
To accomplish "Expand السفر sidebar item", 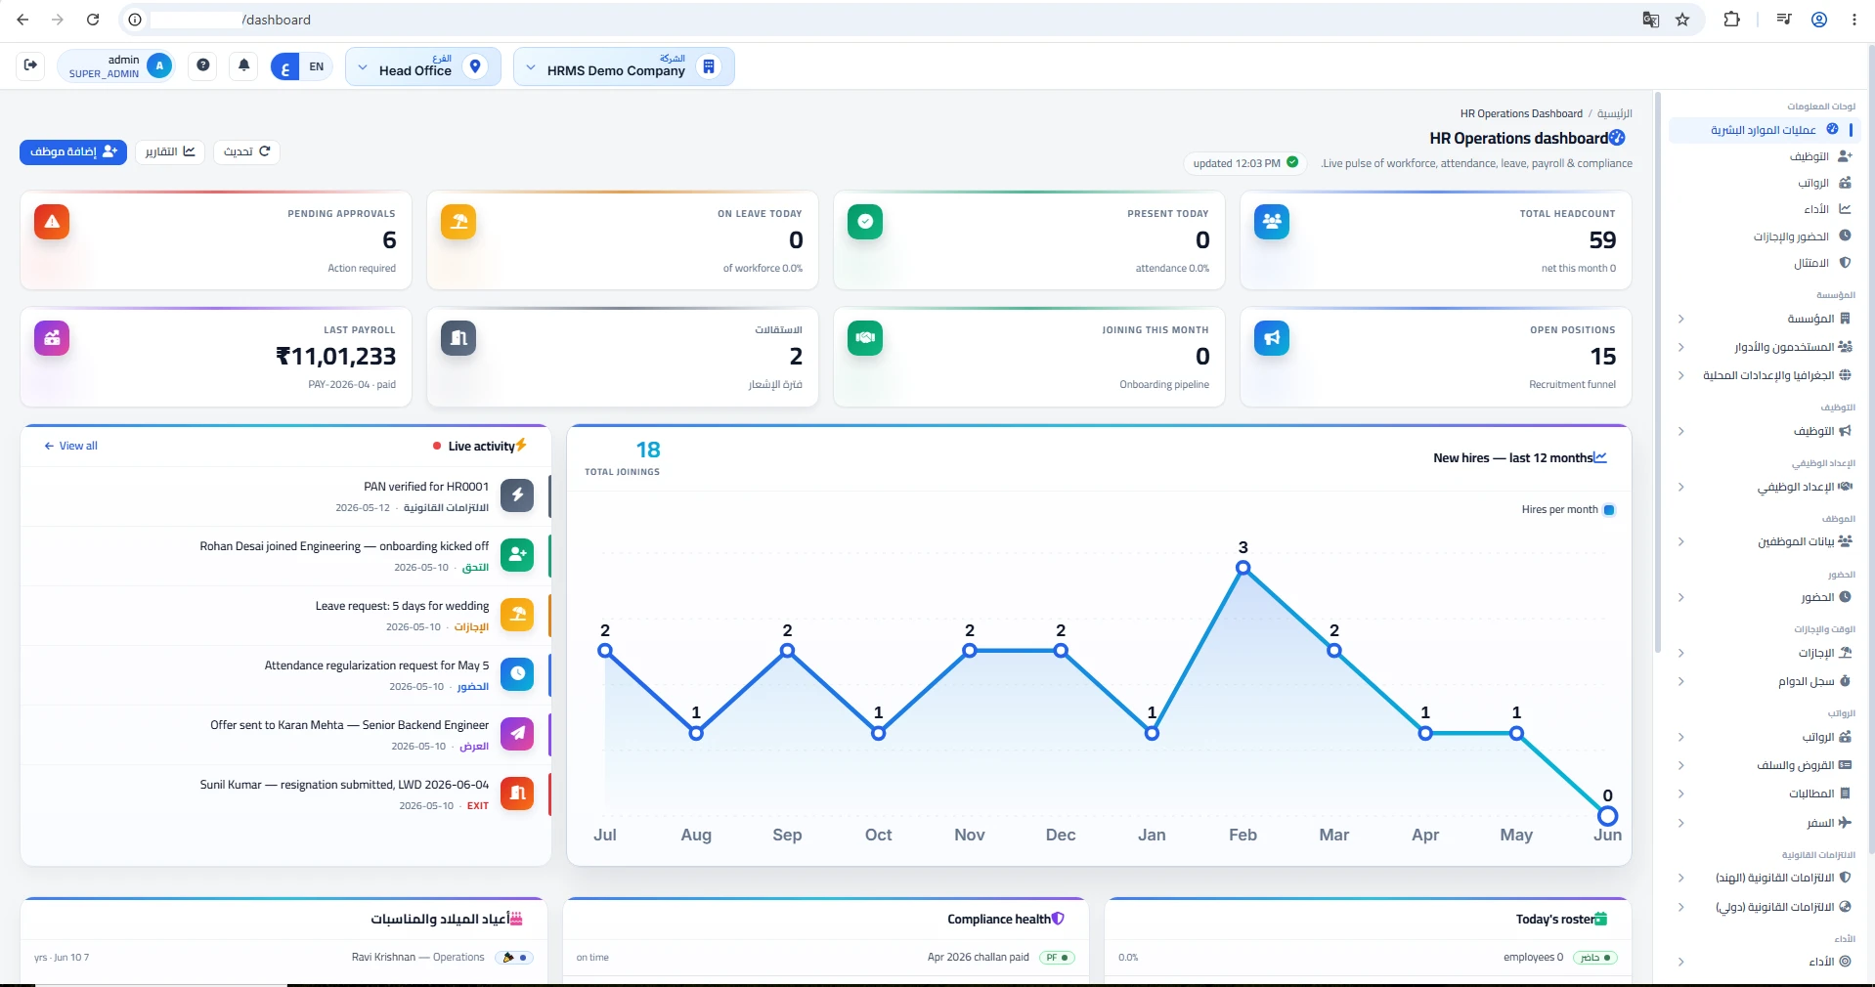I will click(x=1766, y=823).
